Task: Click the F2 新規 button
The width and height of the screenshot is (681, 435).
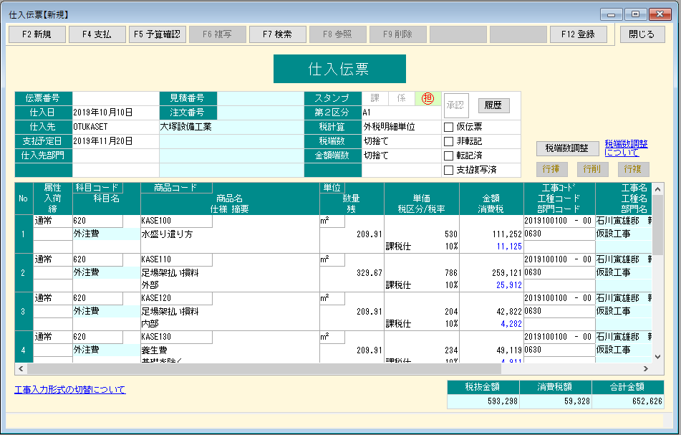Action: pos(37,34)
